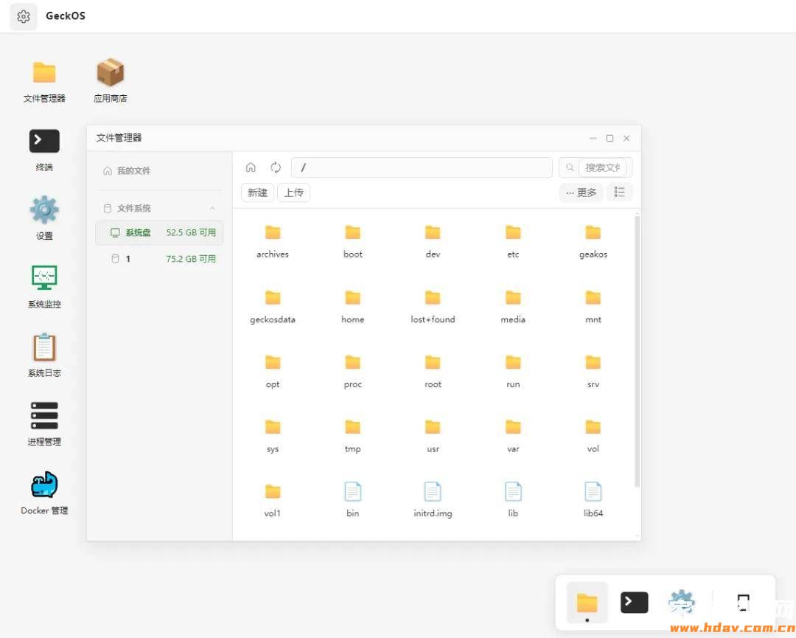Select disk 1 with 75.2 GB free
Image resolution: width=796 pixels, height=638 pixels.
click(x=159, y=259)
